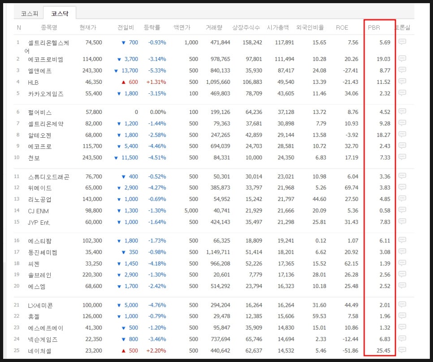Image resolution: width=433 pixels, height=362 pixels.
Task: Open the 리노공업 stock link
Action: [40, 200]
